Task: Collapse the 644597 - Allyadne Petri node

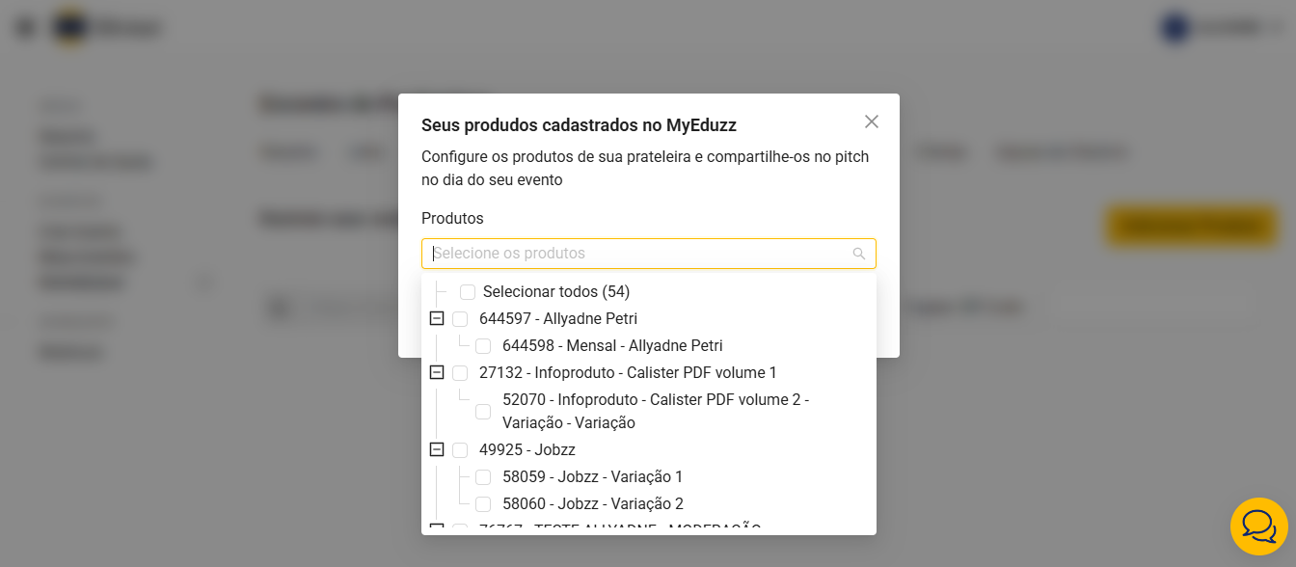Action: (437, 319)
